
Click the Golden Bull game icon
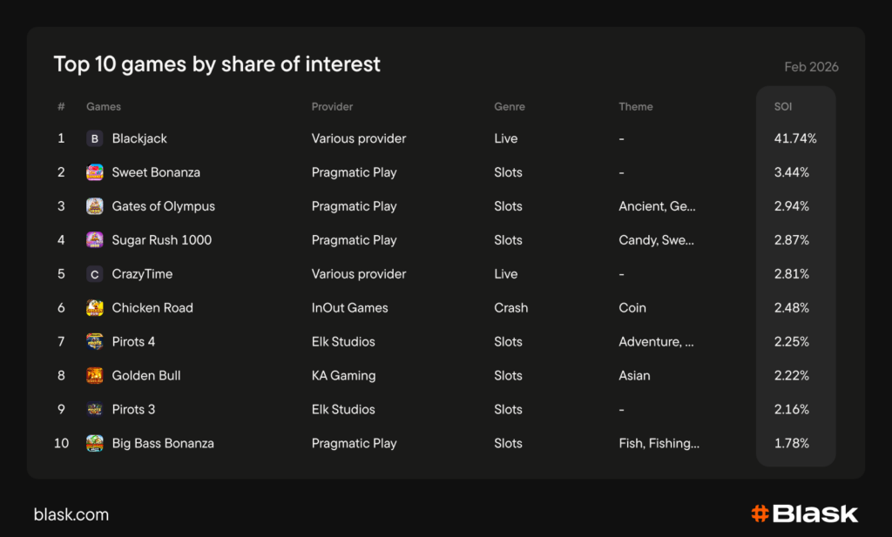95,376
